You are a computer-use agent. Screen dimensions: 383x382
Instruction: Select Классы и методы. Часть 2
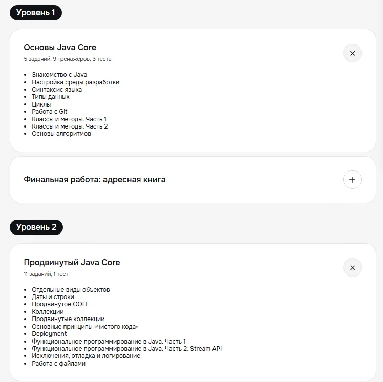tap(70, 126)
